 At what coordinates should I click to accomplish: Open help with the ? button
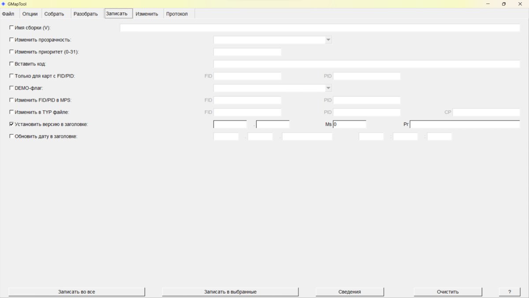click(x=510, y=292)
